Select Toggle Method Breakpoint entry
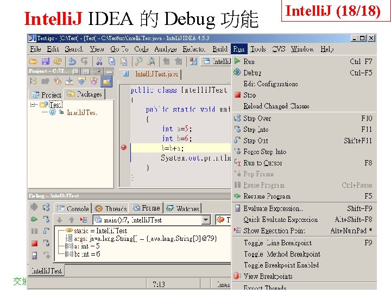This screenshot has height=293, width=391. (x=304, y=254)
